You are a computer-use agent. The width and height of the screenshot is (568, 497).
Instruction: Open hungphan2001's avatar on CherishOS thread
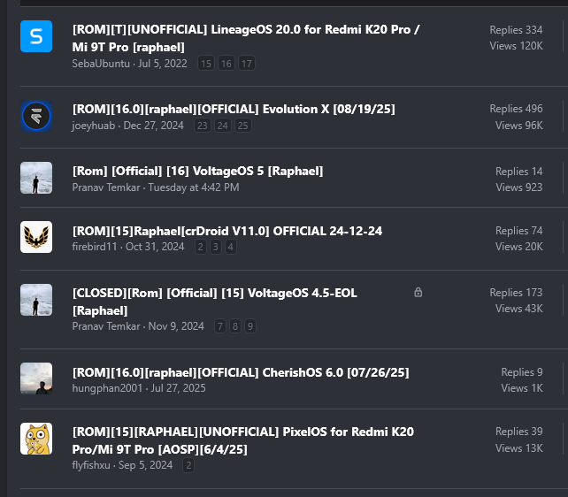coord(36,378)
